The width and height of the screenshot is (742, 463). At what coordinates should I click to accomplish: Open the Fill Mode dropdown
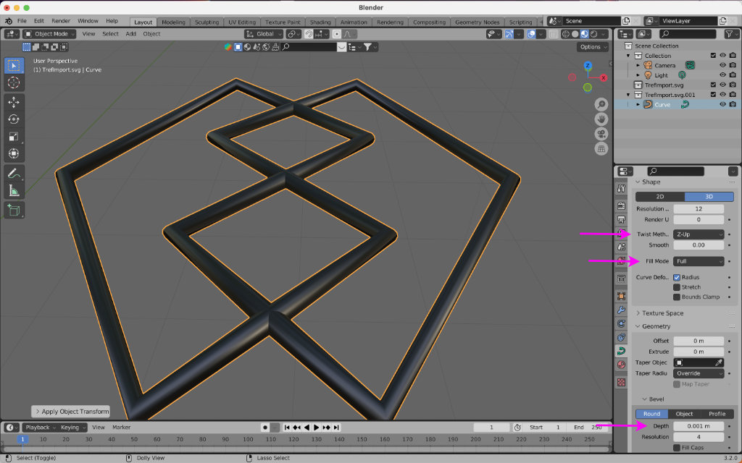click(x=699, y=261)
